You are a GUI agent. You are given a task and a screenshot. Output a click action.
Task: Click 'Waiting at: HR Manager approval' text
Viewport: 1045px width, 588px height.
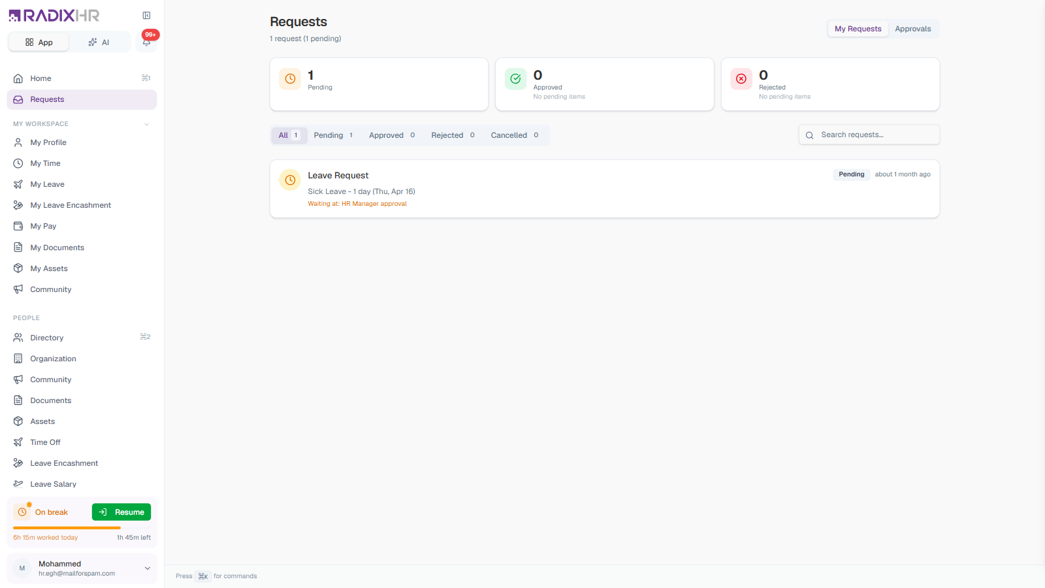pos(357,204)
